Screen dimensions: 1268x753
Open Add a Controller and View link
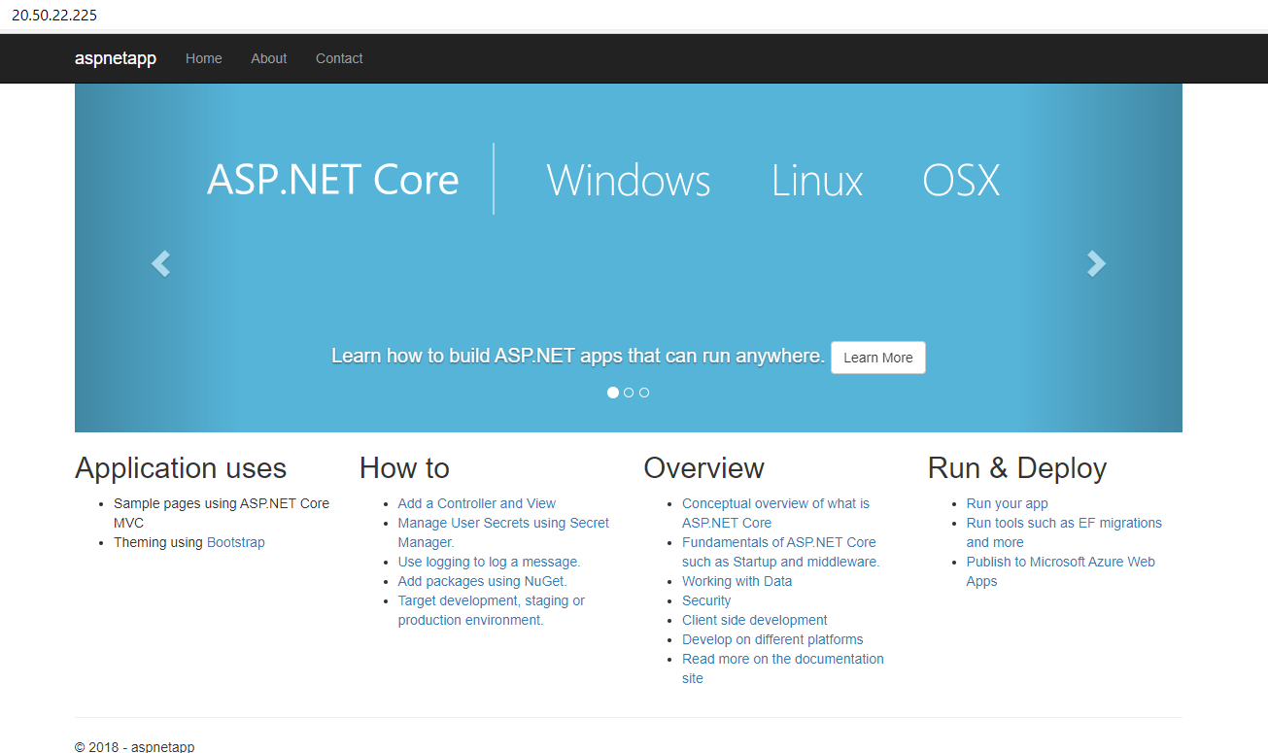pyautogui.click(x=477, y=503)
